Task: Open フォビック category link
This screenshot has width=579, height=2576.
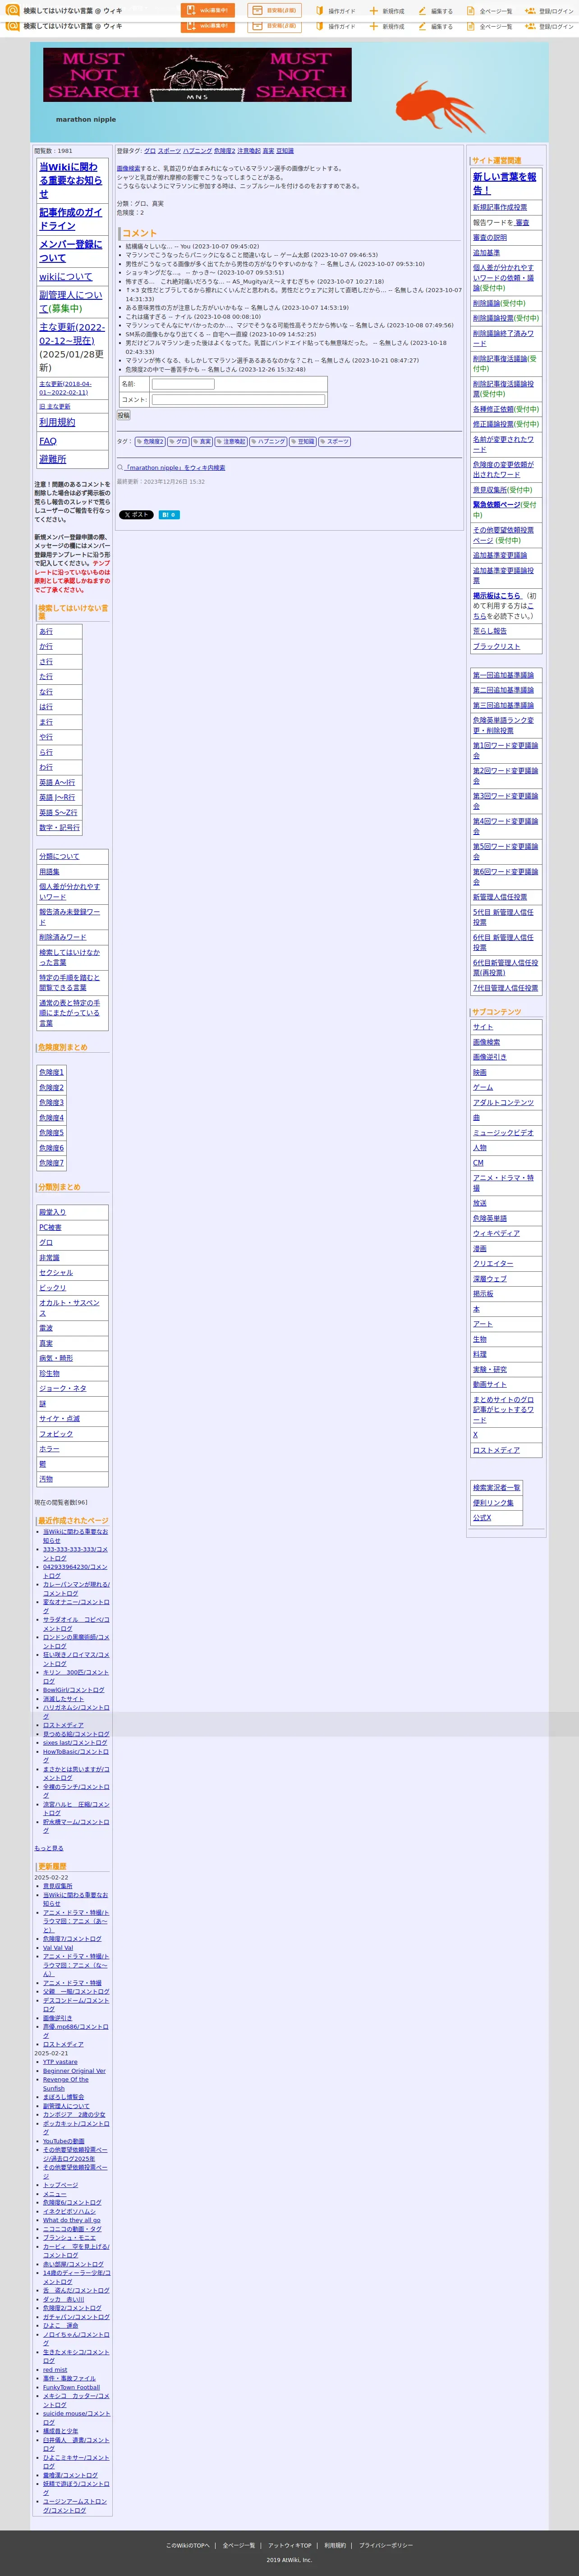Action: pos(56,1434)
